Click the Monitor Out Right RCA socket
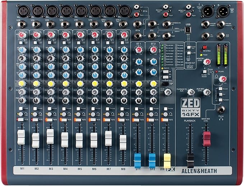This screenshot has width=244, height=186. [189, 15]
